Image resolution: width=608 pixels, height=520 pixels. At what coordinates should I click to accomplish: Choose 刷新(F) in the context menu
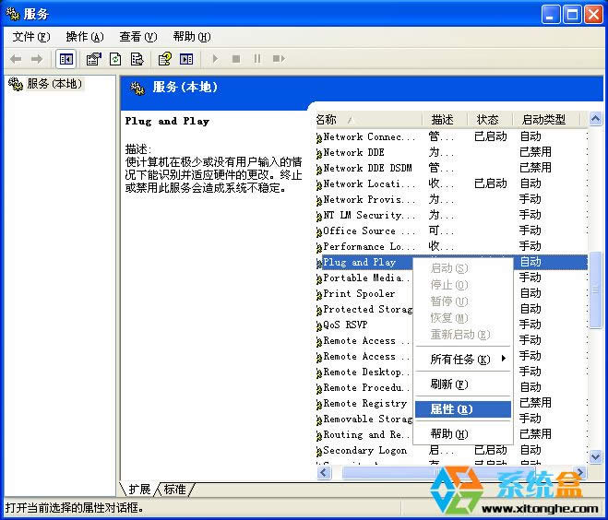pos(449,384)
